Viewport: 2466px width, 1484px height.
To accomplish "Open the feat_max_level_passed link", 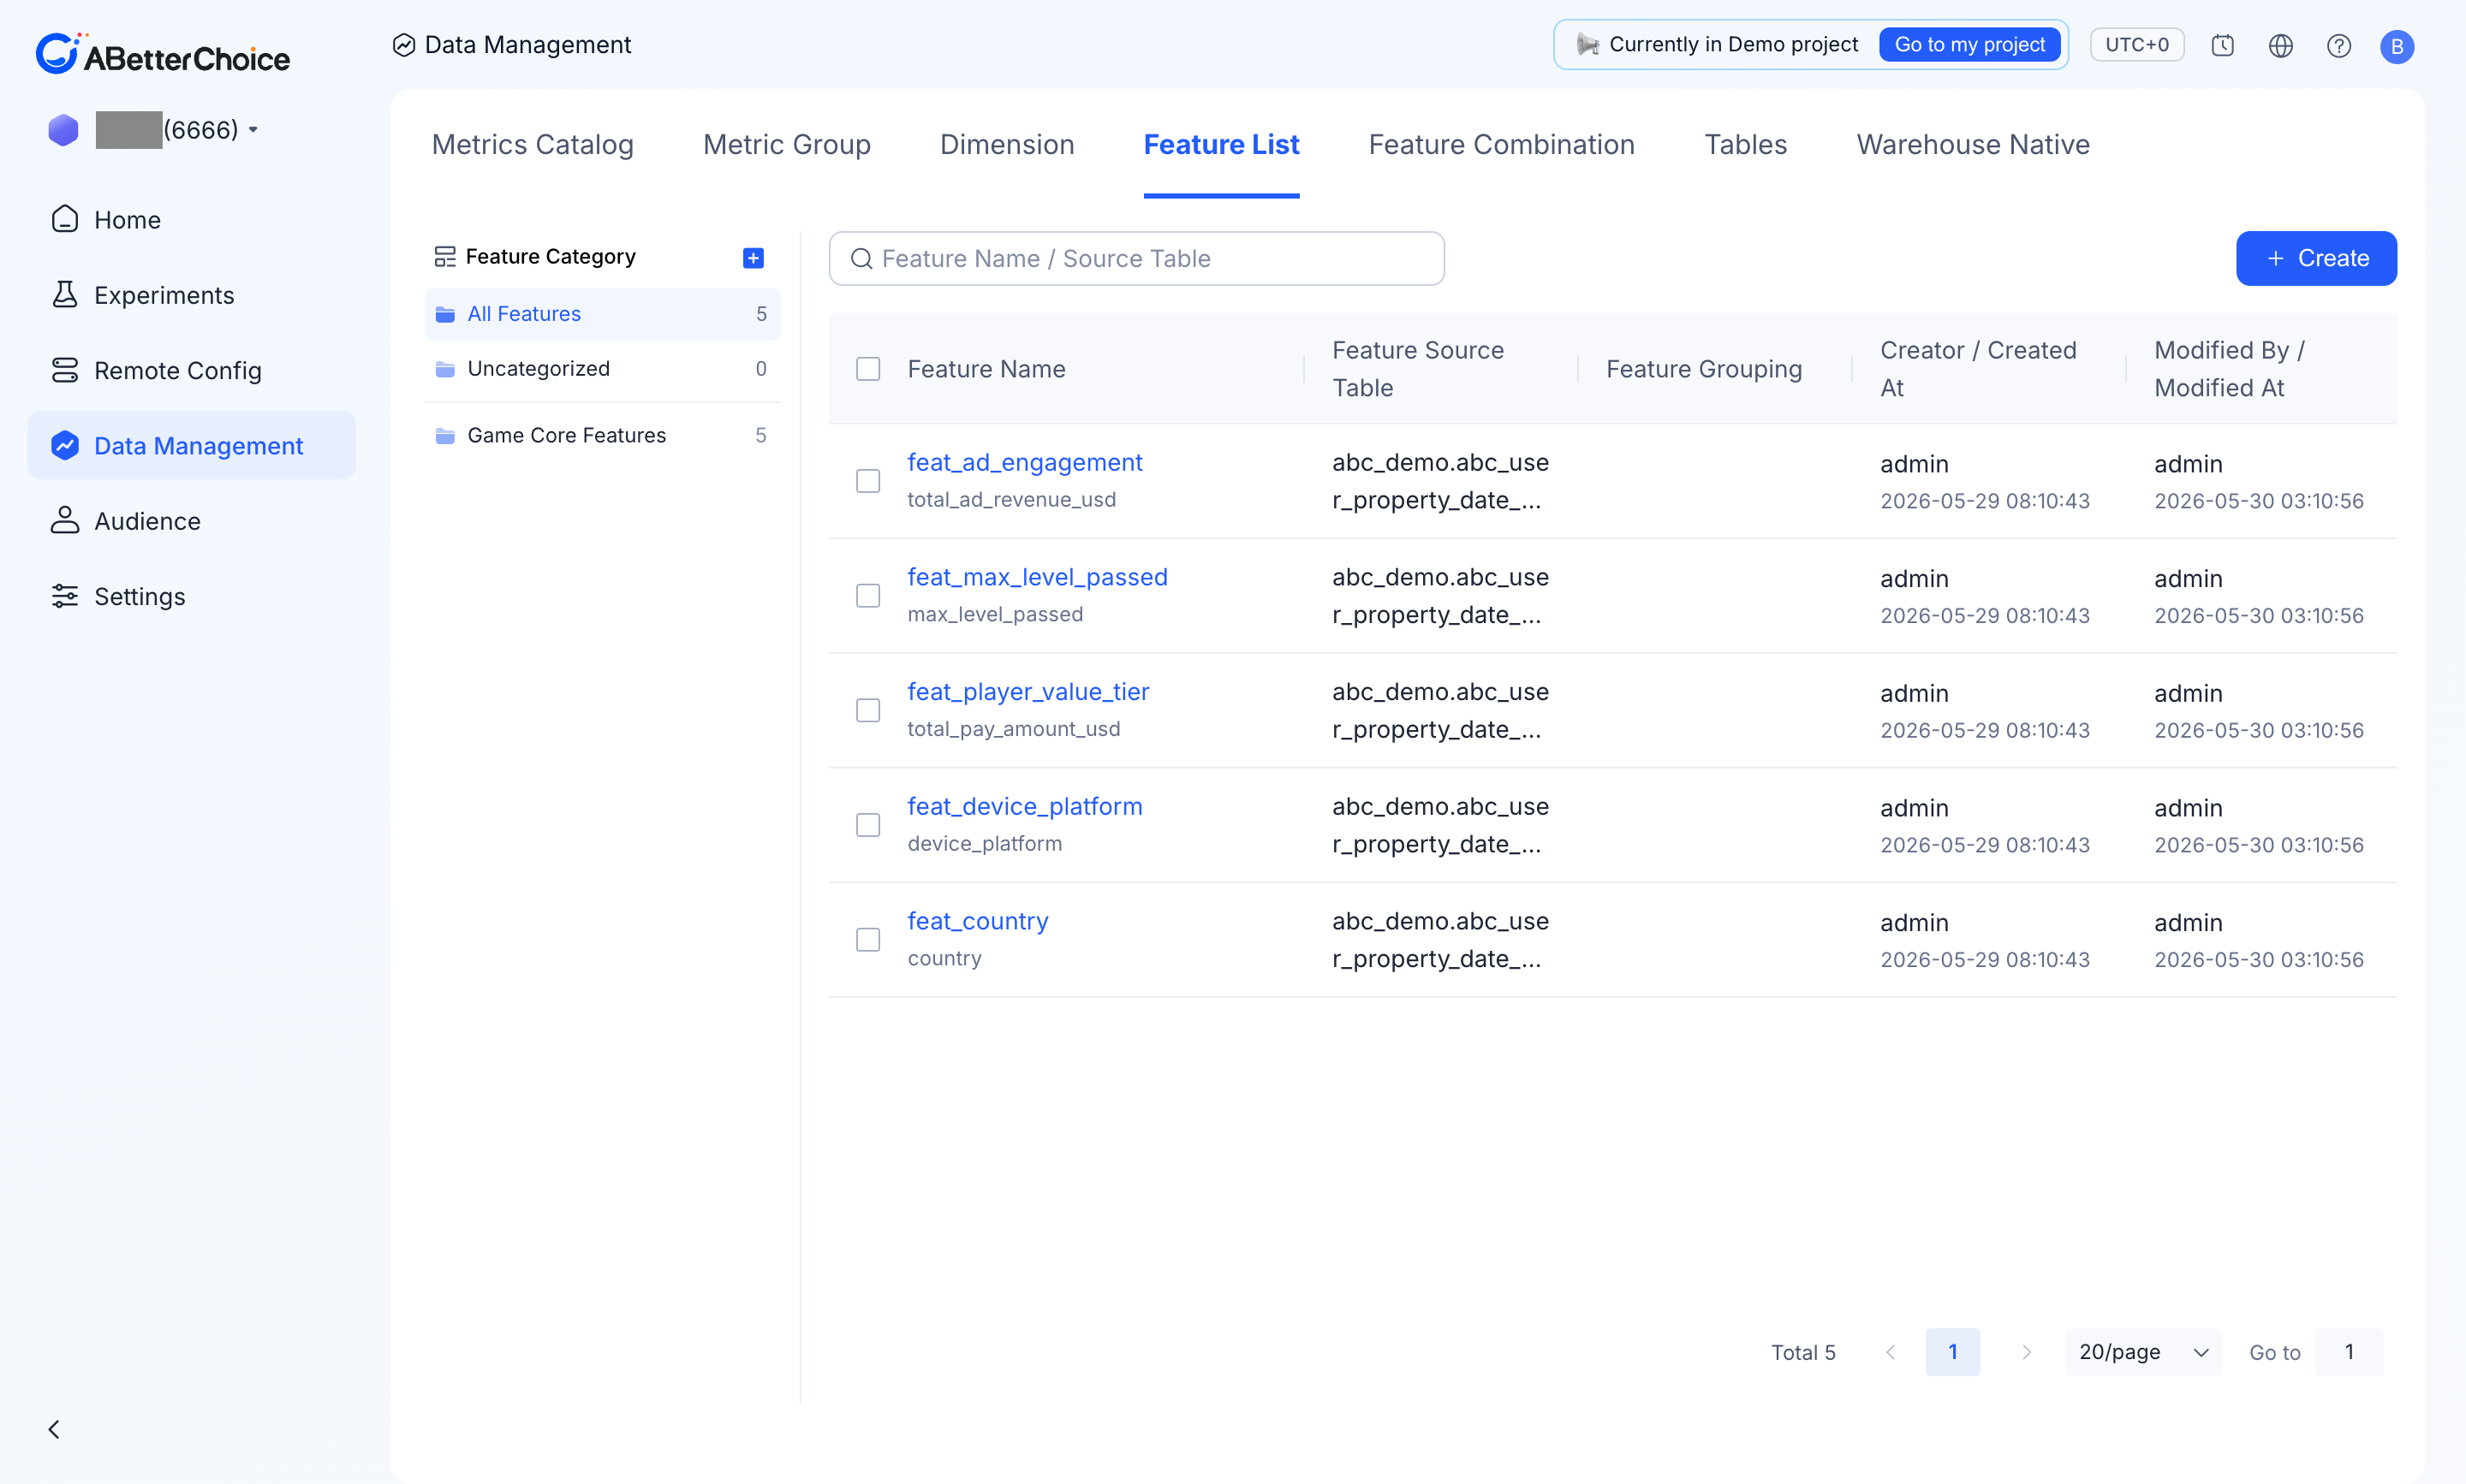I will [x=1038, y=577].
